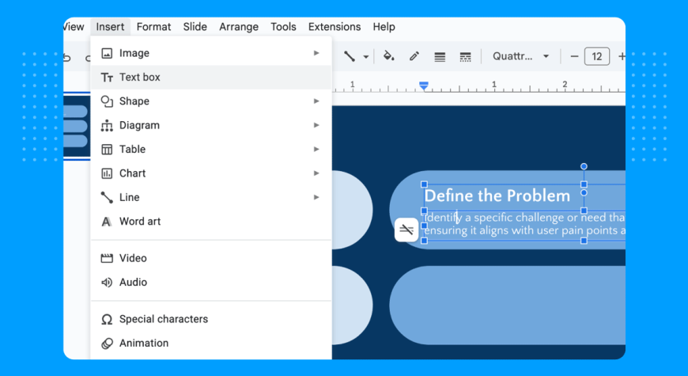688x376 pixels.
Task: Click the Diagram hierarchy icon
Action: tap(107, 126)
